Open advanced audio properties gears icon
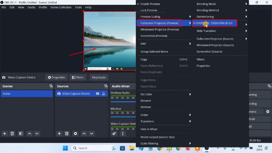 [x=114, y=134]
